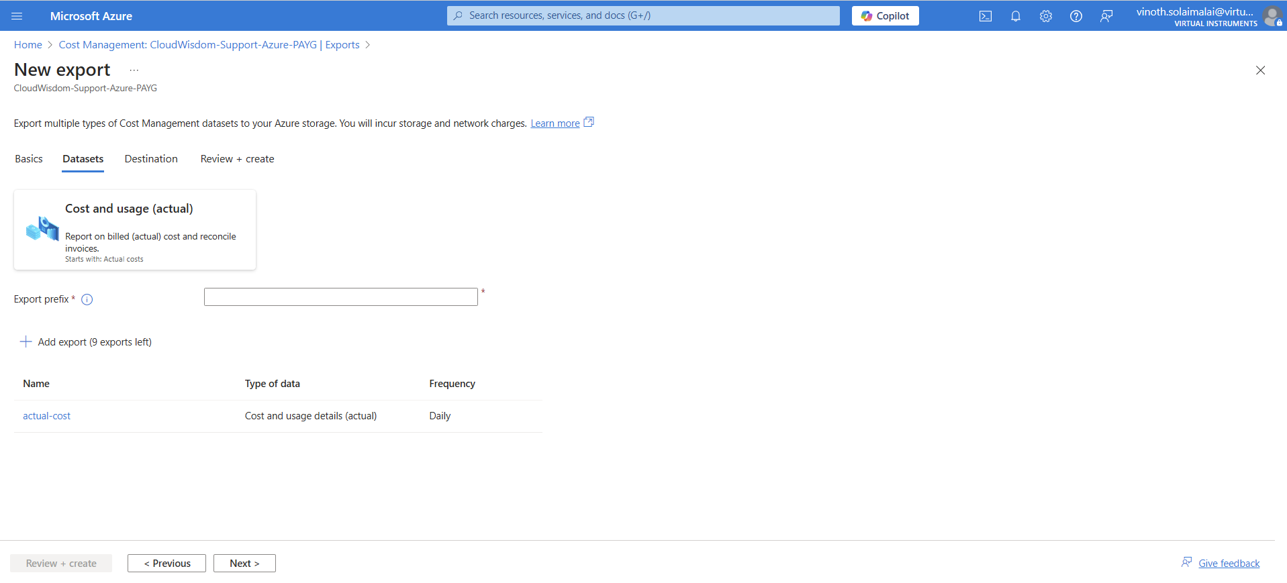The height and width of the screenshot is (583, 1287).
Task: Click the Daily frequency cell
Action: pos(440,416)
